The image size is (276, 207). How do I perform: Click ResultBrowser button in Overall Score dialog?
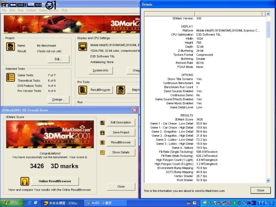(x=121, y=142)
